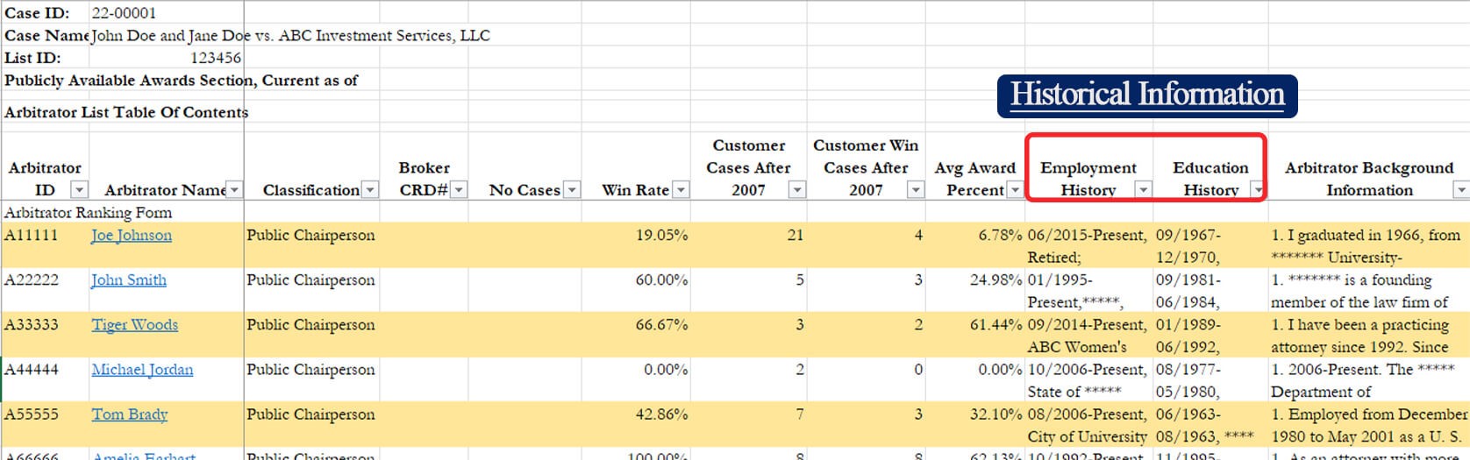
Task: Select Tiger Woods' Public Chairperson classification cell
Action: (x=311, y=335)
